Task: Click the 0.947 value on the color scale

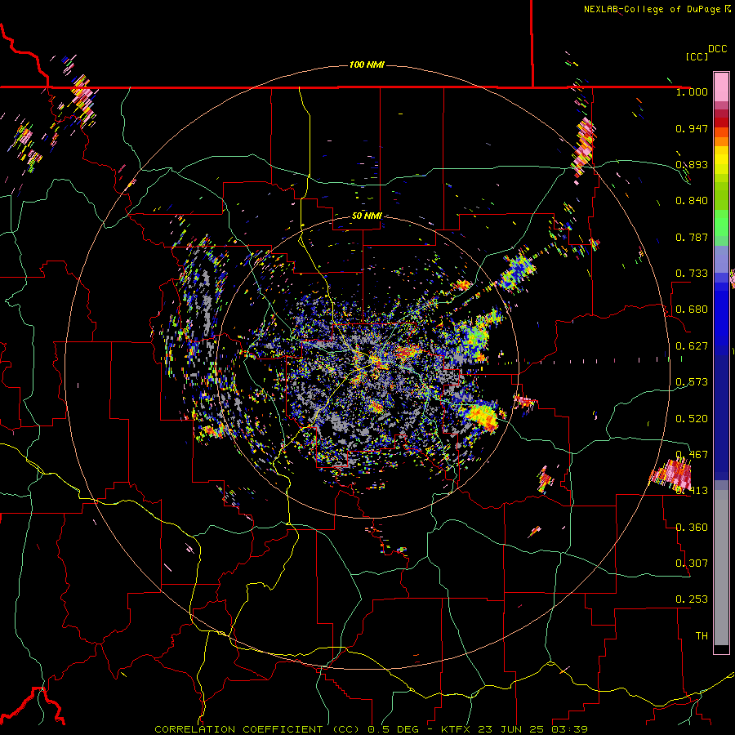Action: pos(692,128)
